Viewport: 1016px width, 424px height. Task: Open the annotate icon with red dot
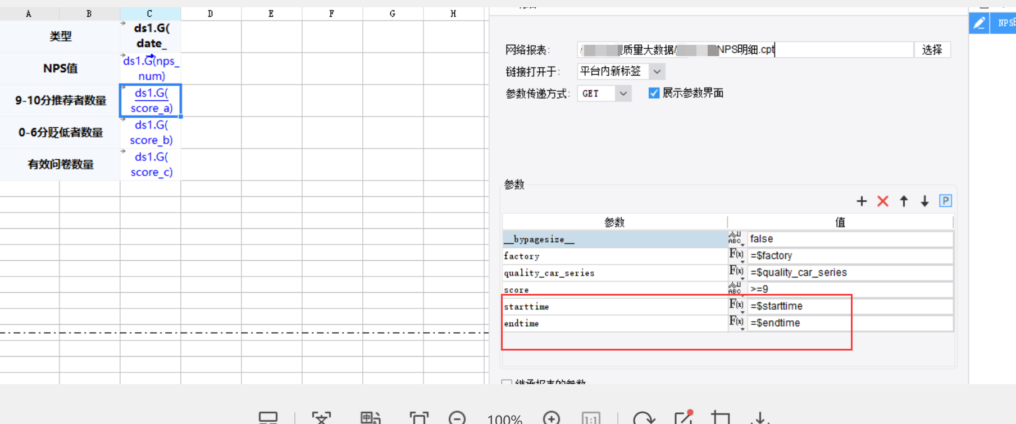click(684, 417)
